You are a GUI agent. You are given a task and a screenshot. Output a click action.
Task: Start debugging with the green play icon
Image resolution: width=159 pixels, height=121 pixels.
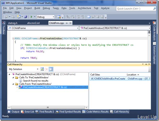click(x=31, y=17)
